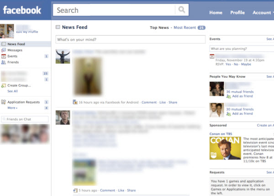Click the Friends on Chat search icon
Screen dimensions: 274x196
pyautogui.click(x=4, y=119)
